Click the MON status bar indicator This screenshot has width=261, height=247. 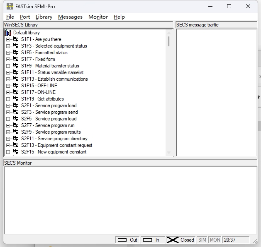pyautogui.click(x=215, y=240)
